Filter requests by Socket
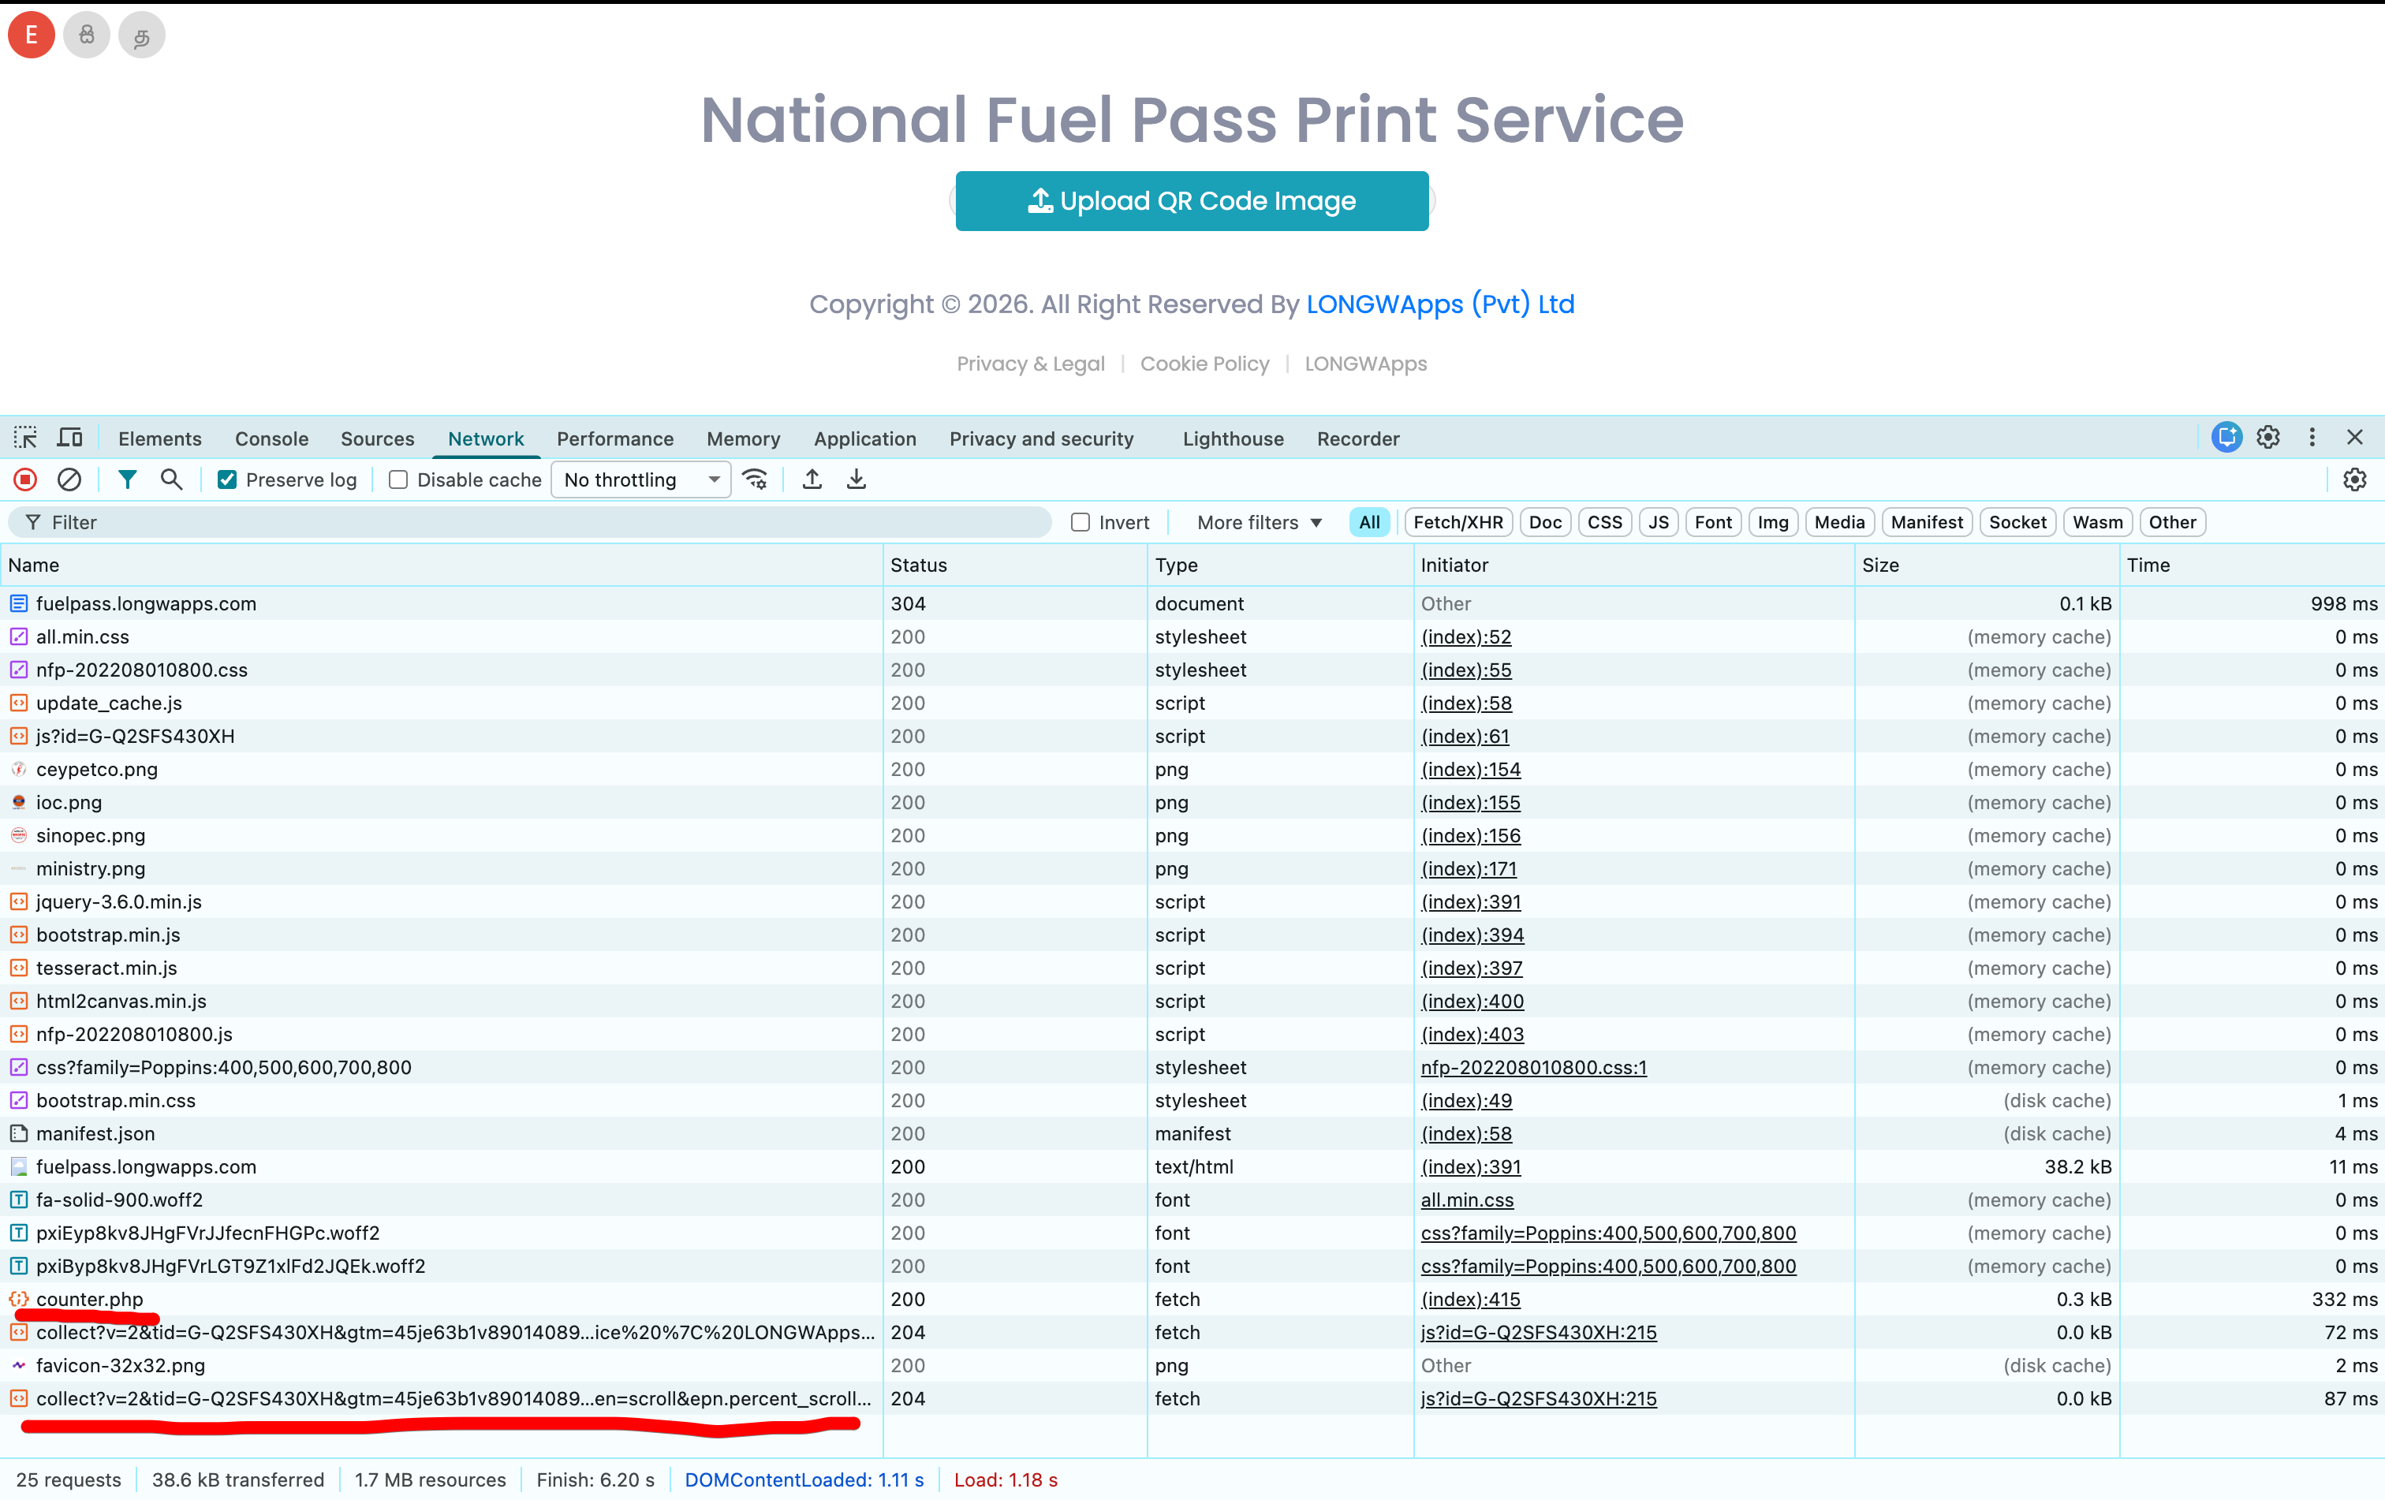This screenshot has width=2385, height=1500. coord(2017,522)
